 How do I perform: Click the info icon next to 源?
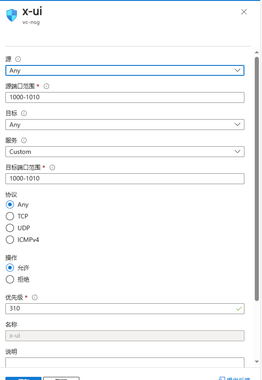(x=18, y=59)
